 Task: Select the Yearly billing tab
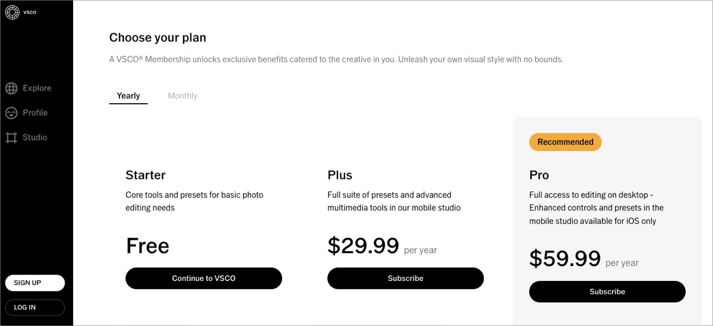(128, 96)
